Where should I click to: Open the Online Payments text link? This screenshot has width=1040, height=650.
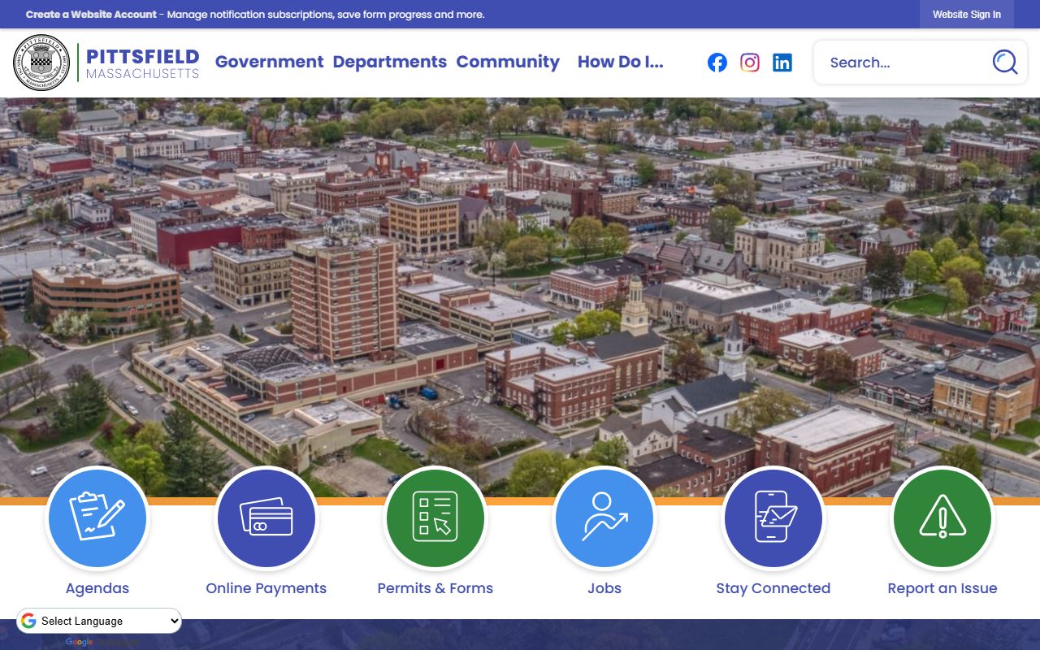[266, 588]
